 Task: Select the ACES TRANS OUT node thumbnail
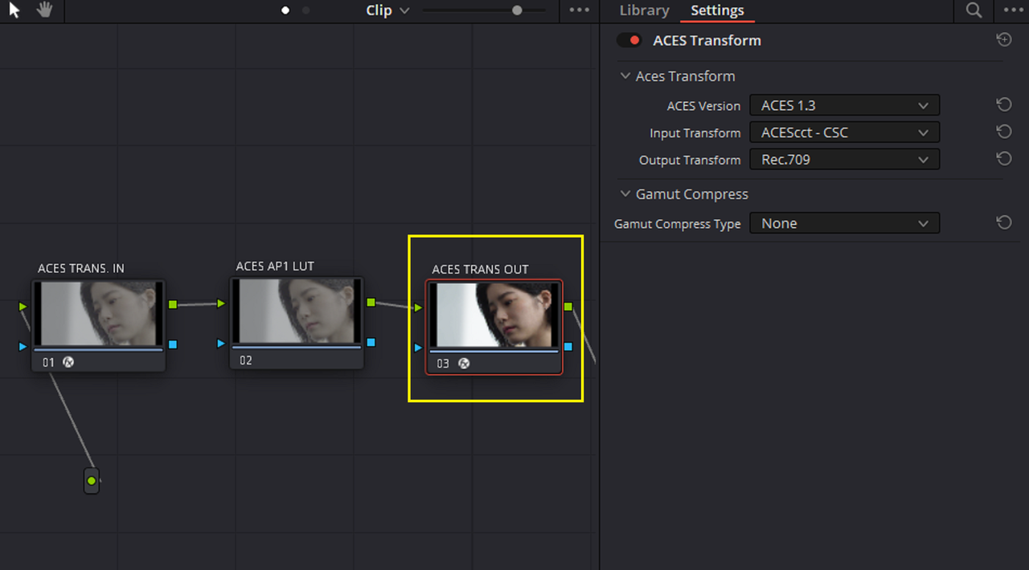[x=494, y=315]
